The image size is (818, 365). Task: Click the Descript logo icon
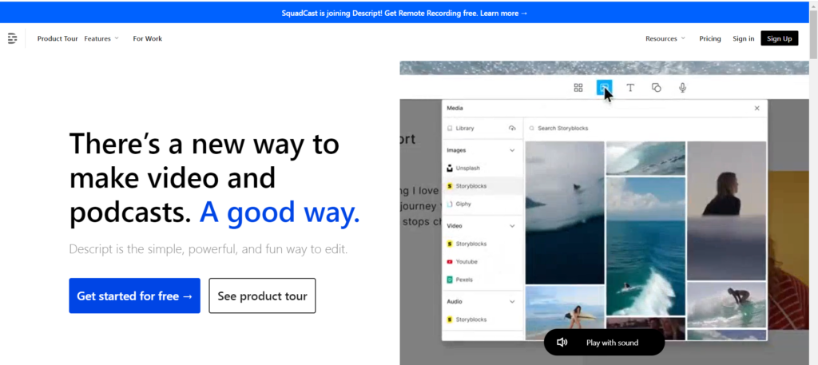coord(13,38)
